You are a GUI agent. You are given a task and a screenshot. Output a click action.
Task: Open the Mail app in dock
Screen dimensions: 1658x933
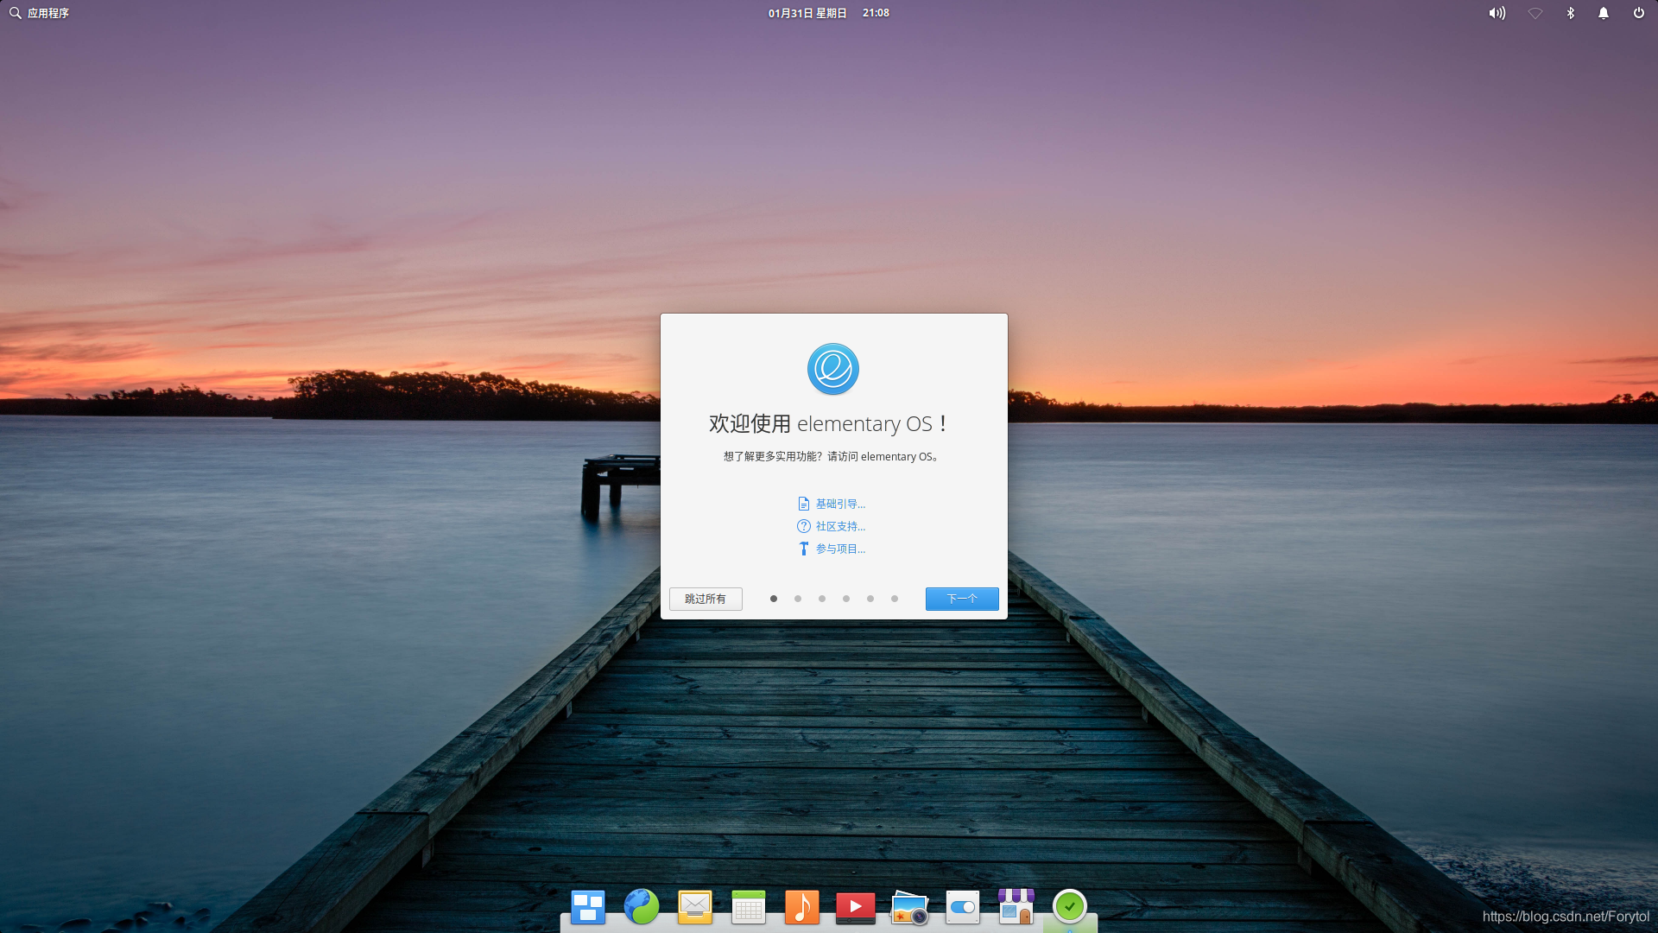pos(695,907)
